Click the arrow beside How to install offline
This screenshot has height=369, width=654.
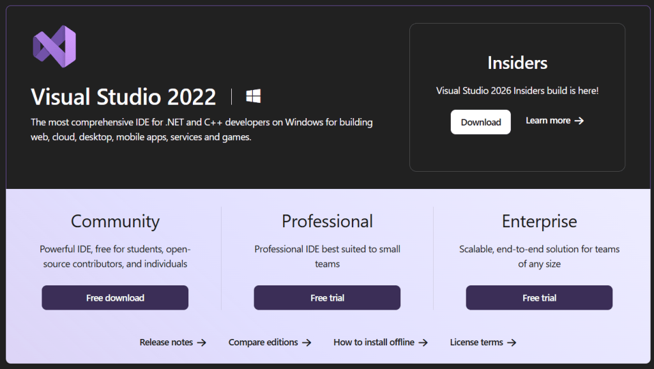coord(424,342)
